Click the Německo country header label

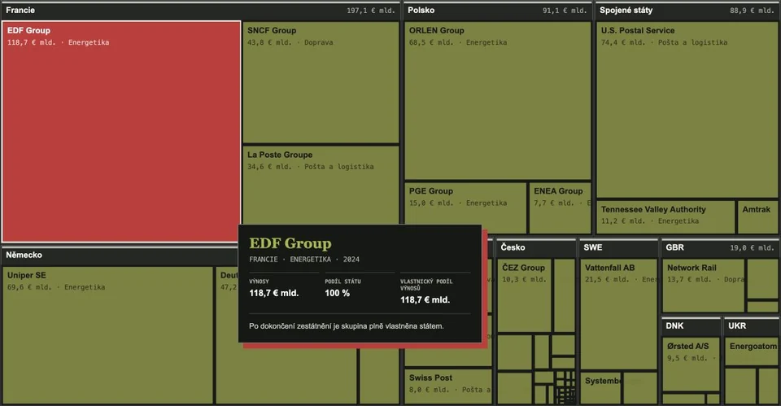[x=24, y=255]
